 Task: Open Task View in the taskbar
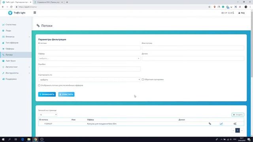pyautogui.click(x=16, y=139)
